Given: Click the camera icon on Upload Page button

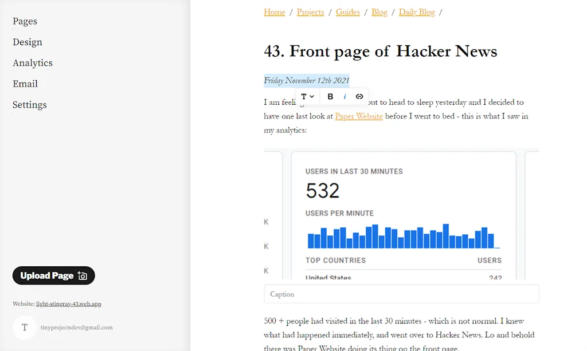Looking at the screenshot, I should click(x=83, y=275).
